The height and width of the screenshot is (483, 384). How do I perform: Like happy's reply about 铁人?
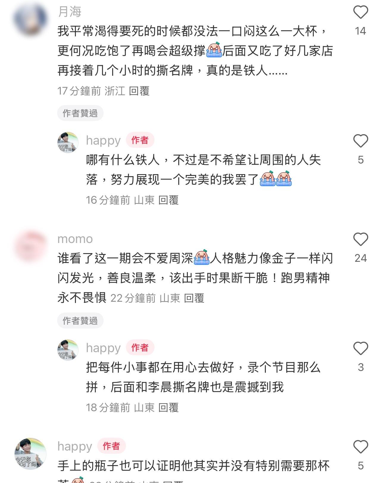[x=360, y=141]
